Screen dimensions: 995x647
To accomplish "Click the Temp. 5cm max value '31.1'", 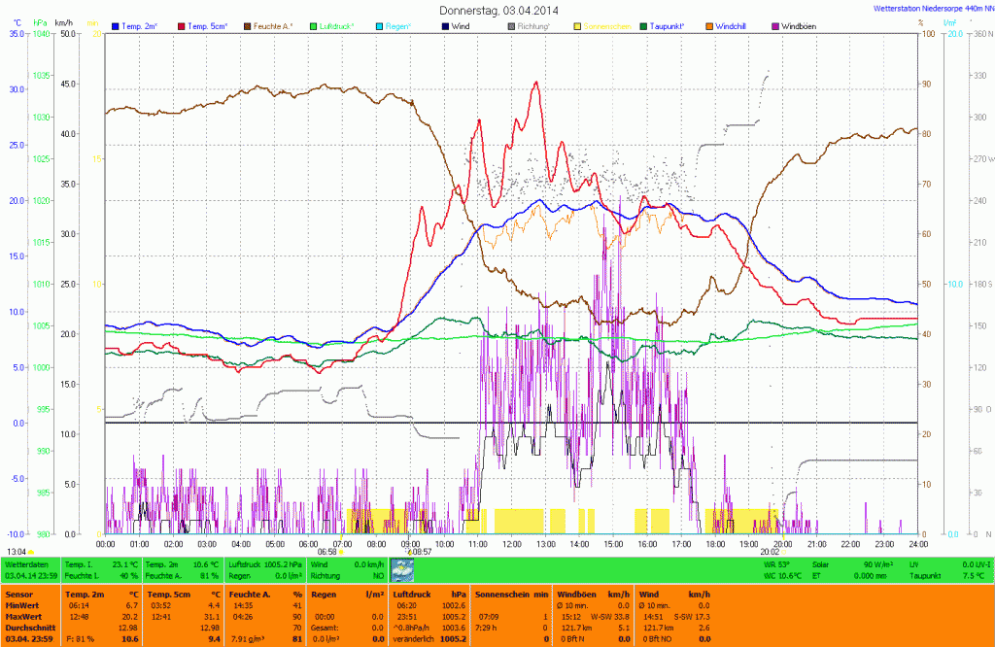I will (214, 617).
